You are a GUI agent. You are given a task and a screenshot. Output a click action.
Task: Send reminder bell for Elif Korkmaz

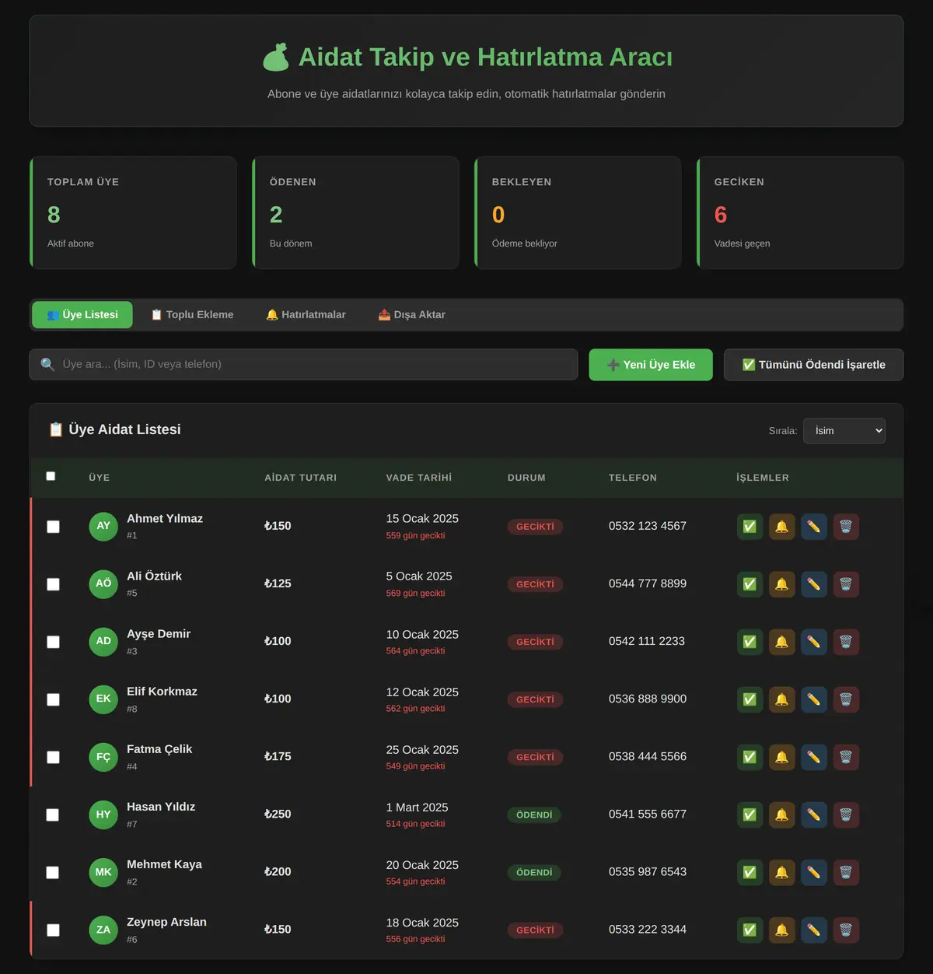click(781, 699)
